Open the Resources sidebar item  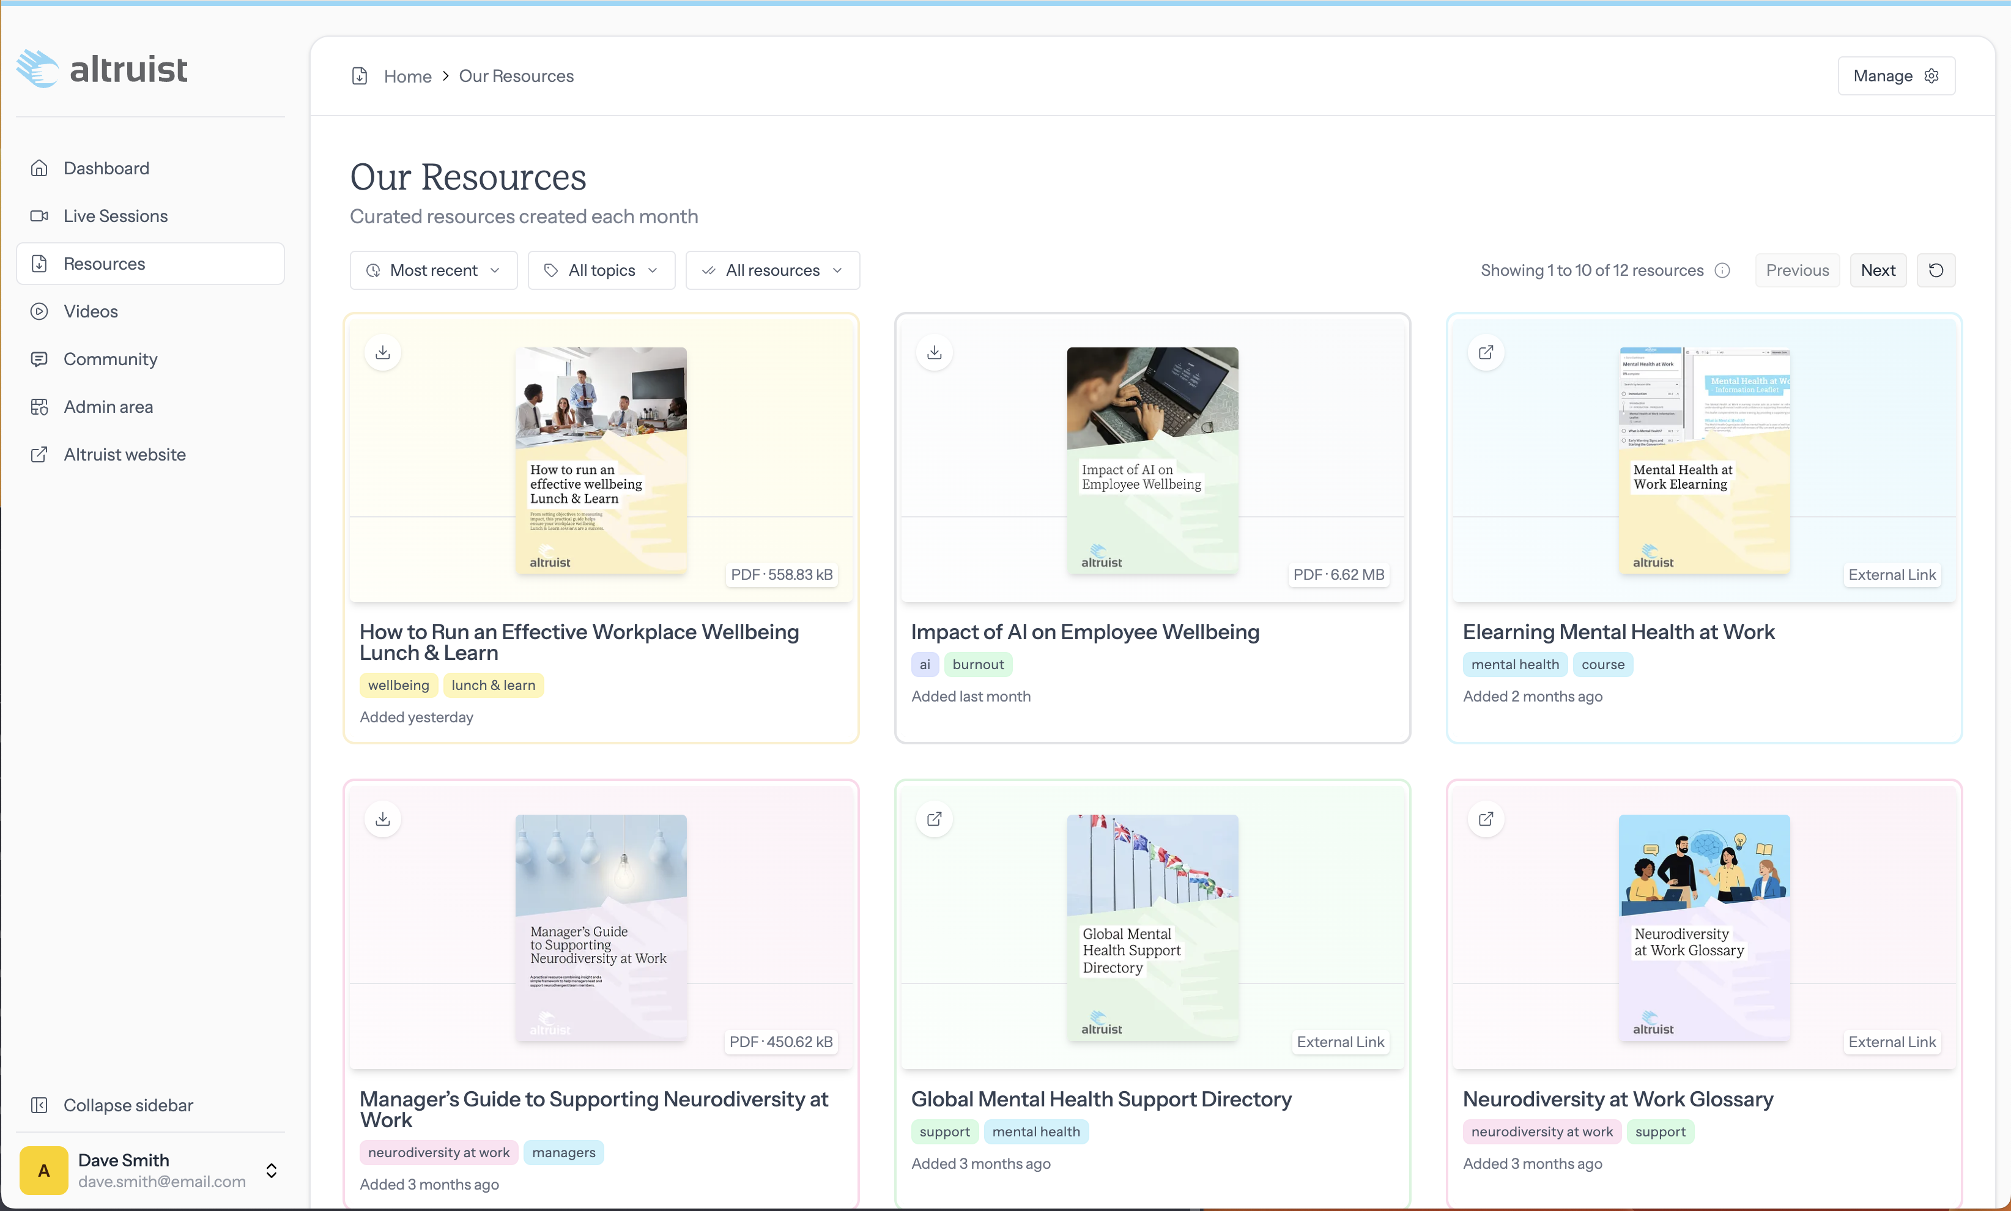(x=150, y=264)
